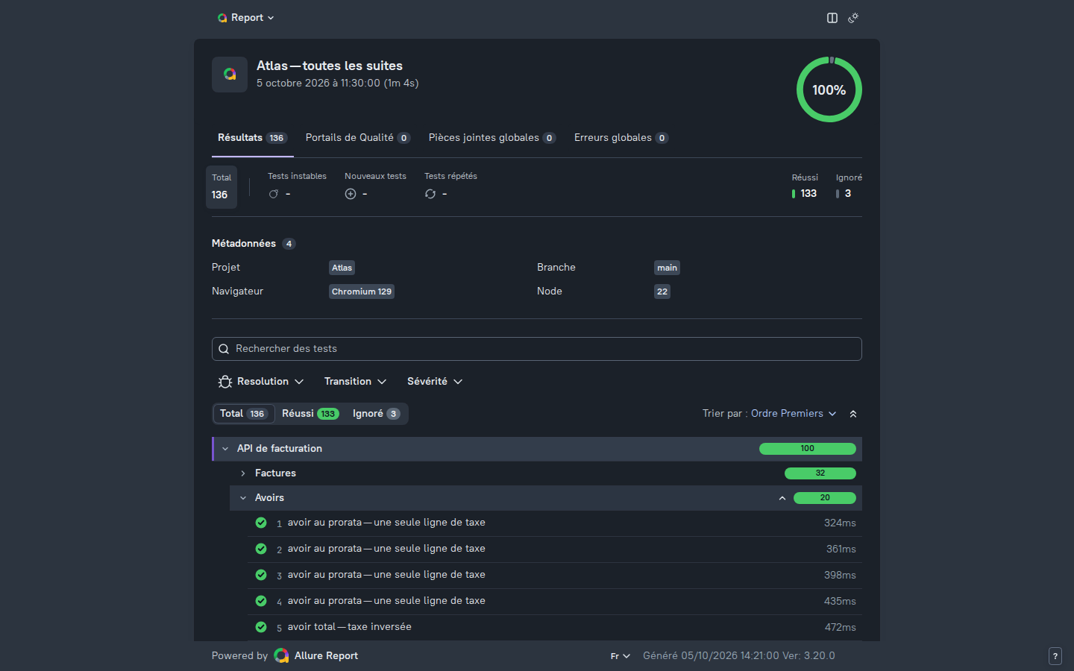Open the Report dropdown menu
This screenshot has height=671, width=1074.
point(245,18)
